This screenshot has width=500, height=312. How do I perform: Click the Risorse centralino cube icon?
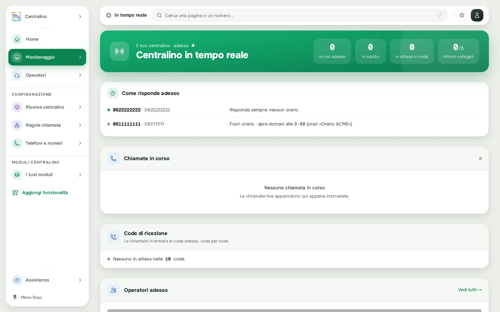point(17,107)
